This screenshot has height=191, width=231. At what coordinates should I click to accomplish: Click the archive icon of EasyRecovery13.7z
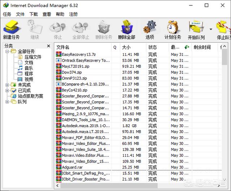pyautogui.click(x=58, y=54)
